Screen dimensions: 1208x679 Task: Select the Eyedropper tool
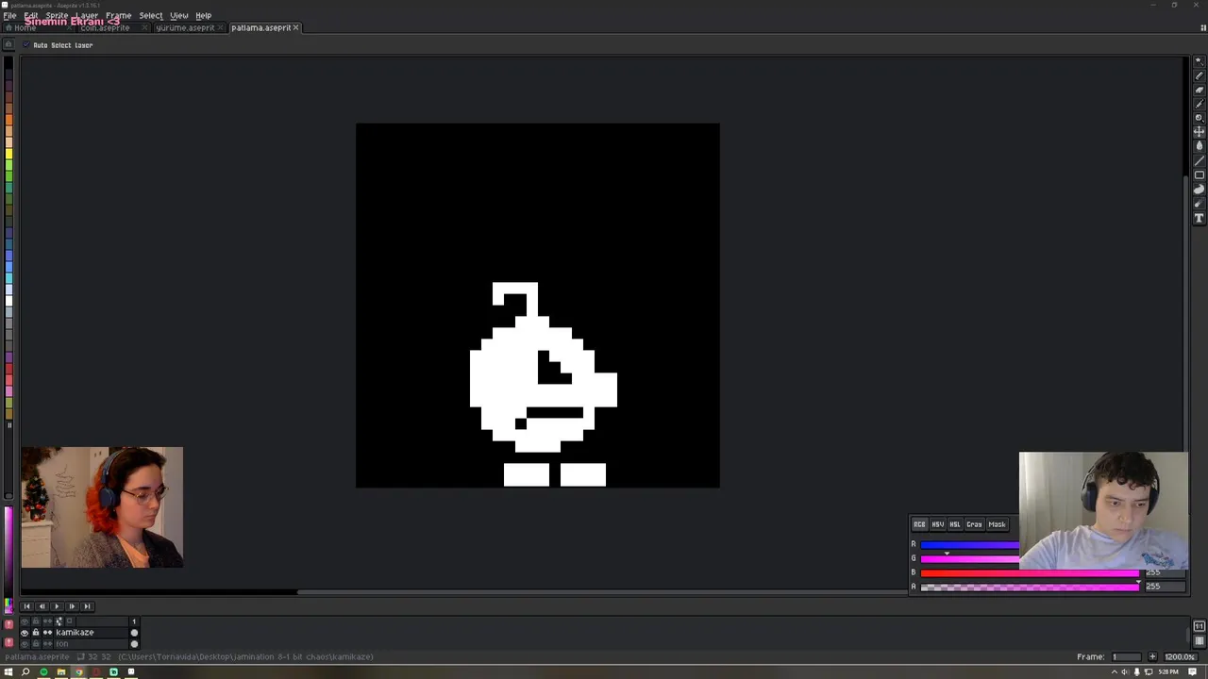pos(1199,104)
